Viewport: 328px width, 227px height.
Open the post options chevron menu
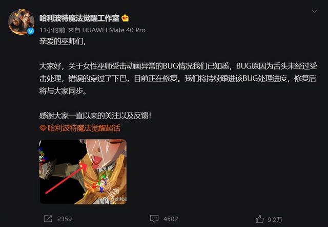[x=315, y=11]
